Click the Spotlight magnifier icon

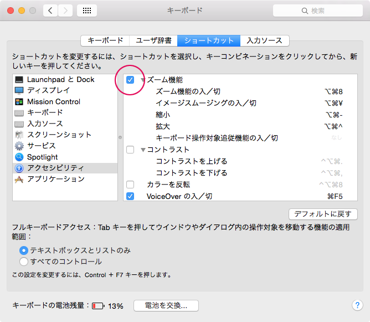[19, 157]
